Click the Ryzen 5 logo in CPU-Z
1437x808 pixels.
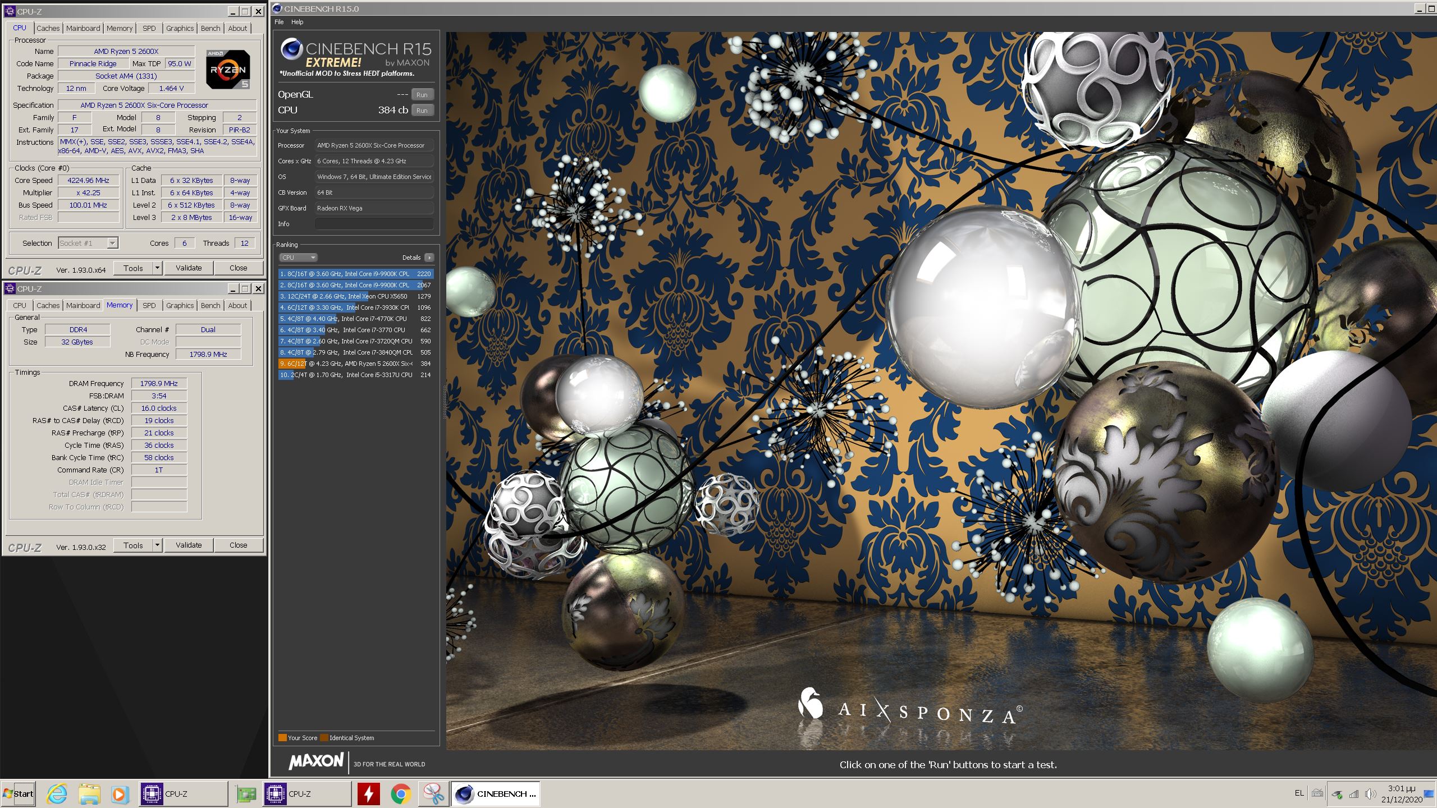(228, 69)
